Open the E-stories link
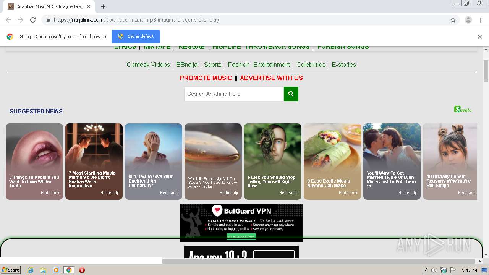489x275 pixels. click(344, 65)
